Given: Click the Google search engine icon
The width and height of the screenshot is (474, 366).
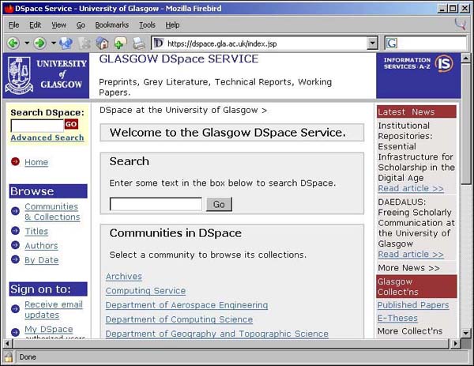Looking at the screenshot, I should point(392,43).
